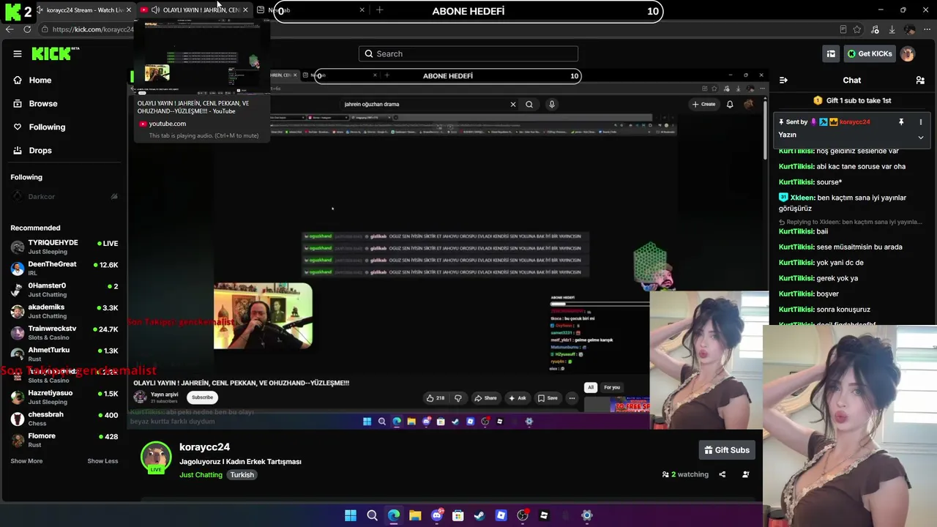Viewport: 937px width, 527px height.
Task: Go back in the browser
Action: (10, 29)
